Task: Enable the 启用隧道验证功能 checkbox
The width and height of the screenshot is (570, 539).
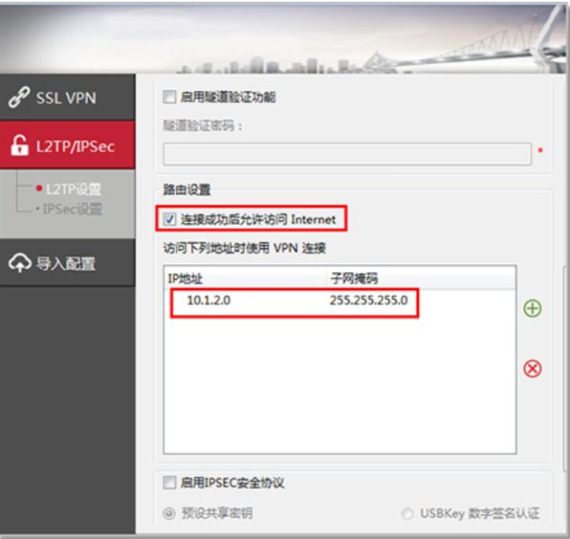Action: [170, 97]
